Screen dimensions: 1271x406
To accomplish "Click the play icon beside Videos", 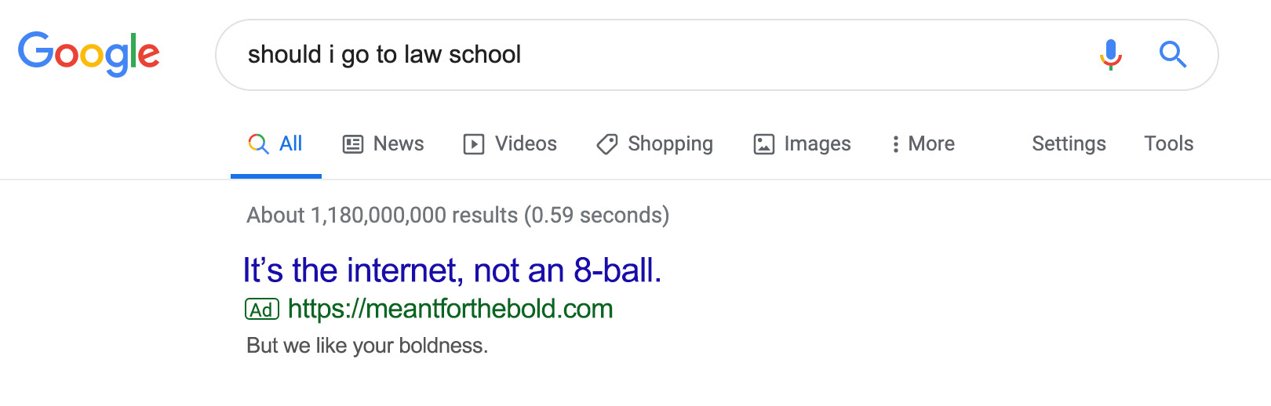I will (x=474, y=144).
